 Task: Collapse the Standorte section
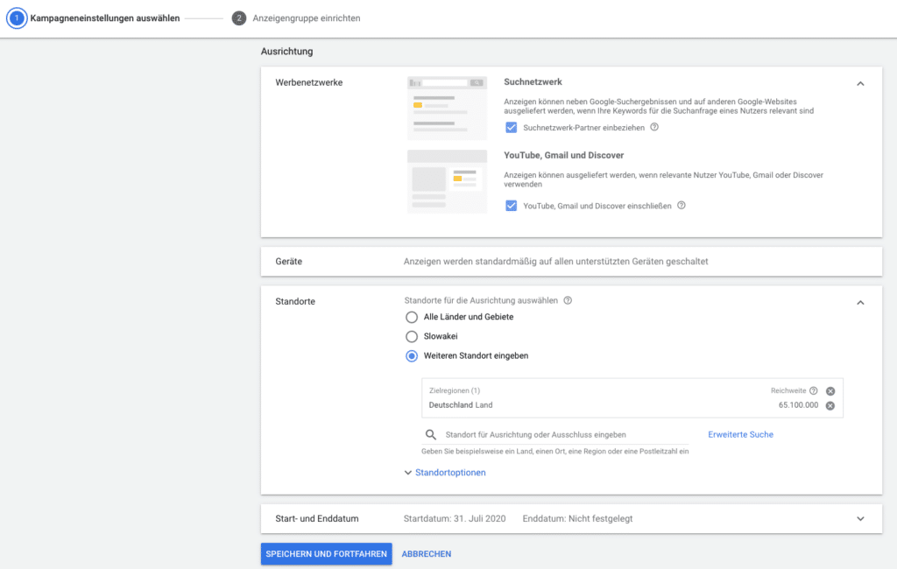860,303
